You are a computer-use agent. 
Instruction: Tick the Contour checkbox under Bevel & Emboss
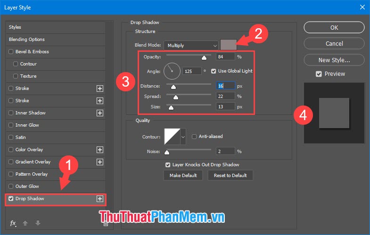click(16, 64)
